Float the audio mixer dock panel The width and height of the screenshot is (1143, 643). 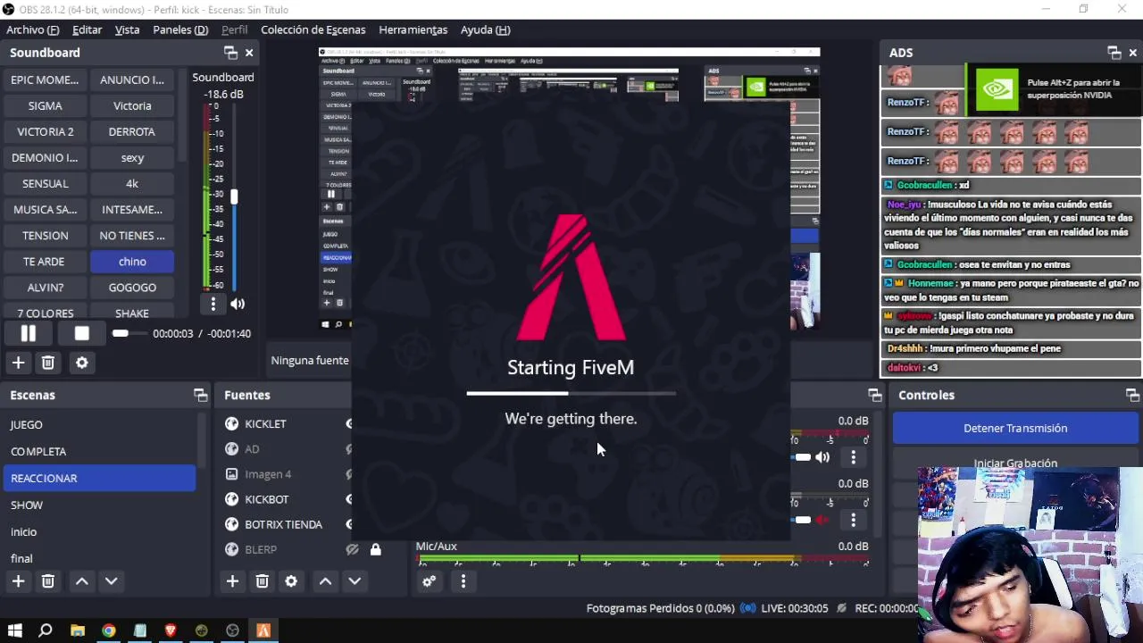point(874,395)
